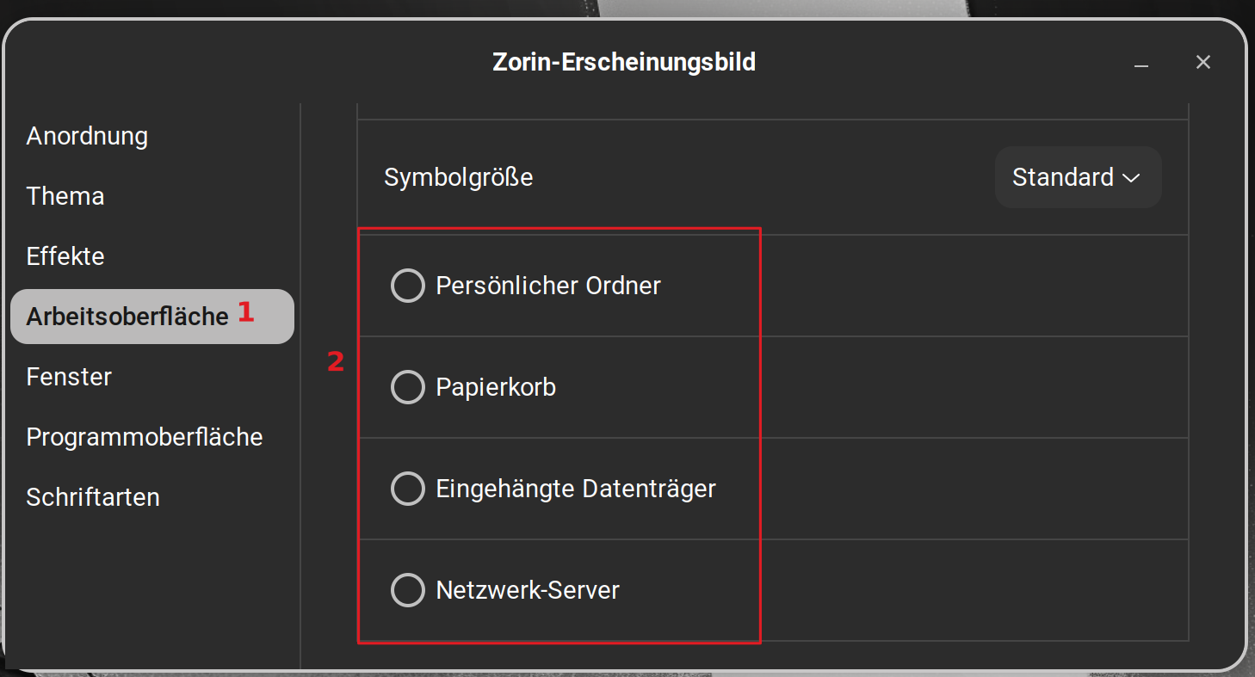Screen dimensions: 1255x677
Task: Click the Netzwerk-Server text label
Action: pyautogui.click(x=528, y=590)
